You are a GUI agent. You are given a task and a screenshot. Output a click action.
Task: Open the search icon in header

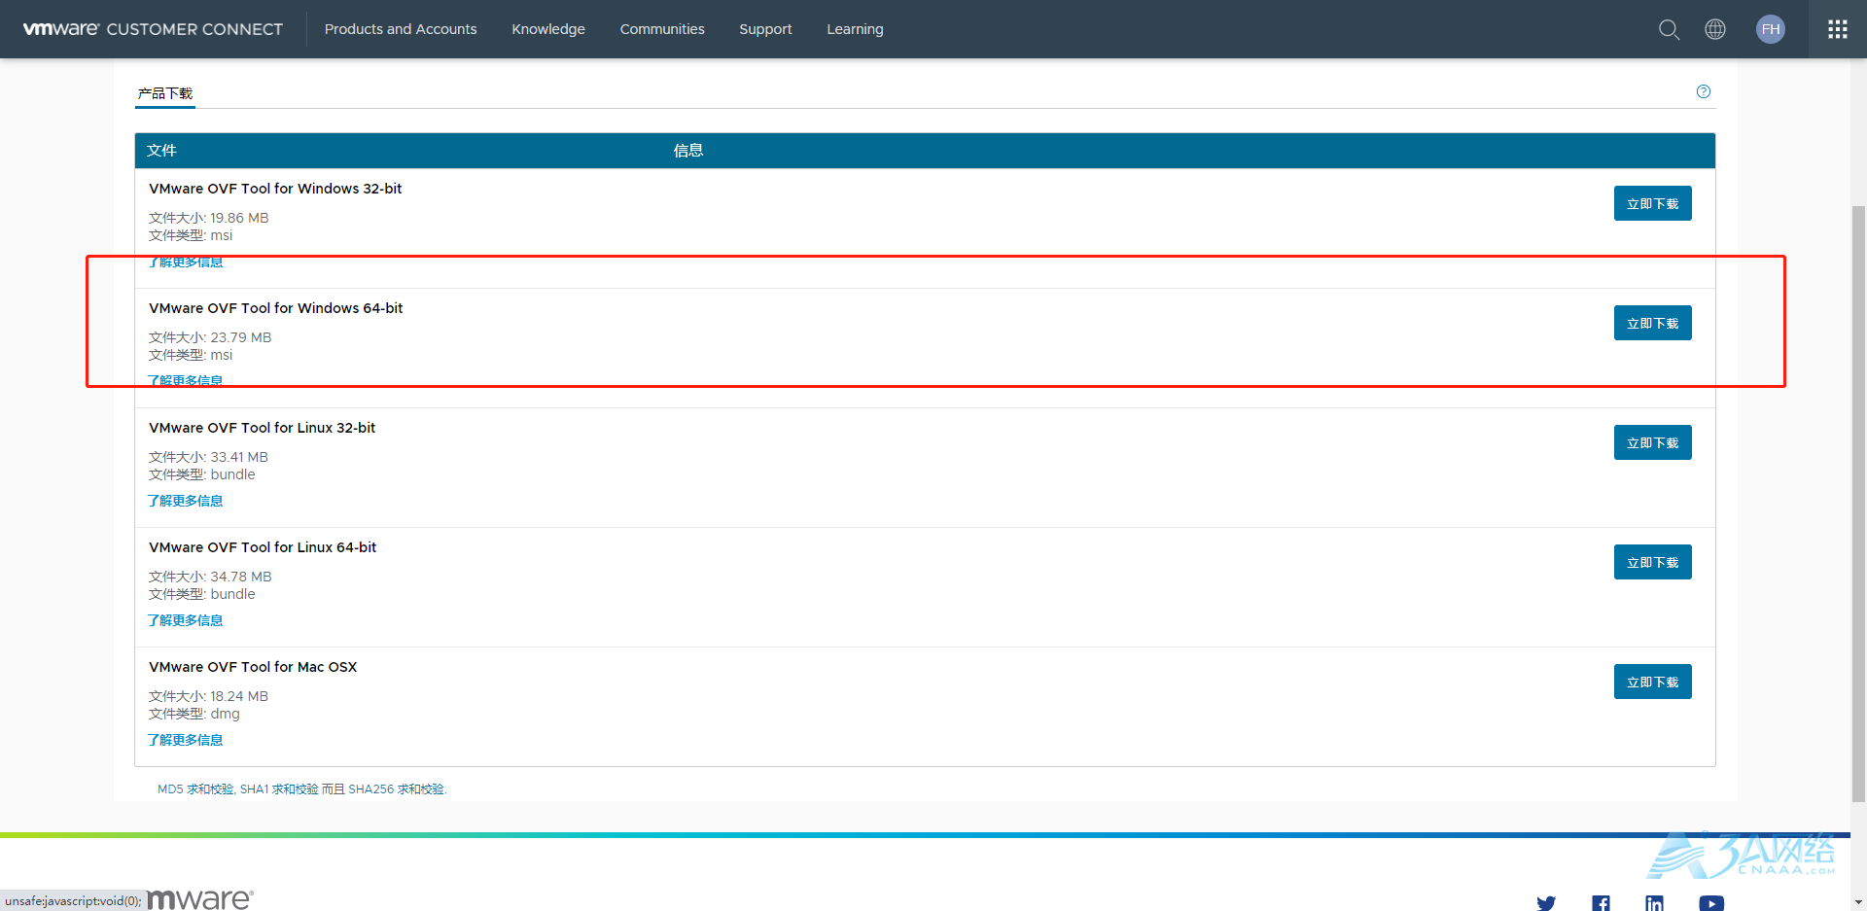tap(1669, 29)
